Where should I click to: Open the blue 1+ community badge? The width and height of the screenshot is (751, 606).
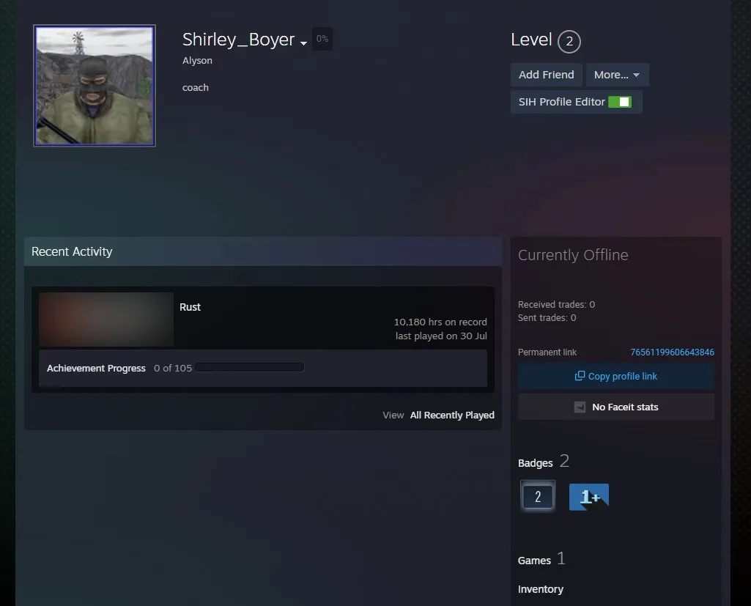[588, 497]
